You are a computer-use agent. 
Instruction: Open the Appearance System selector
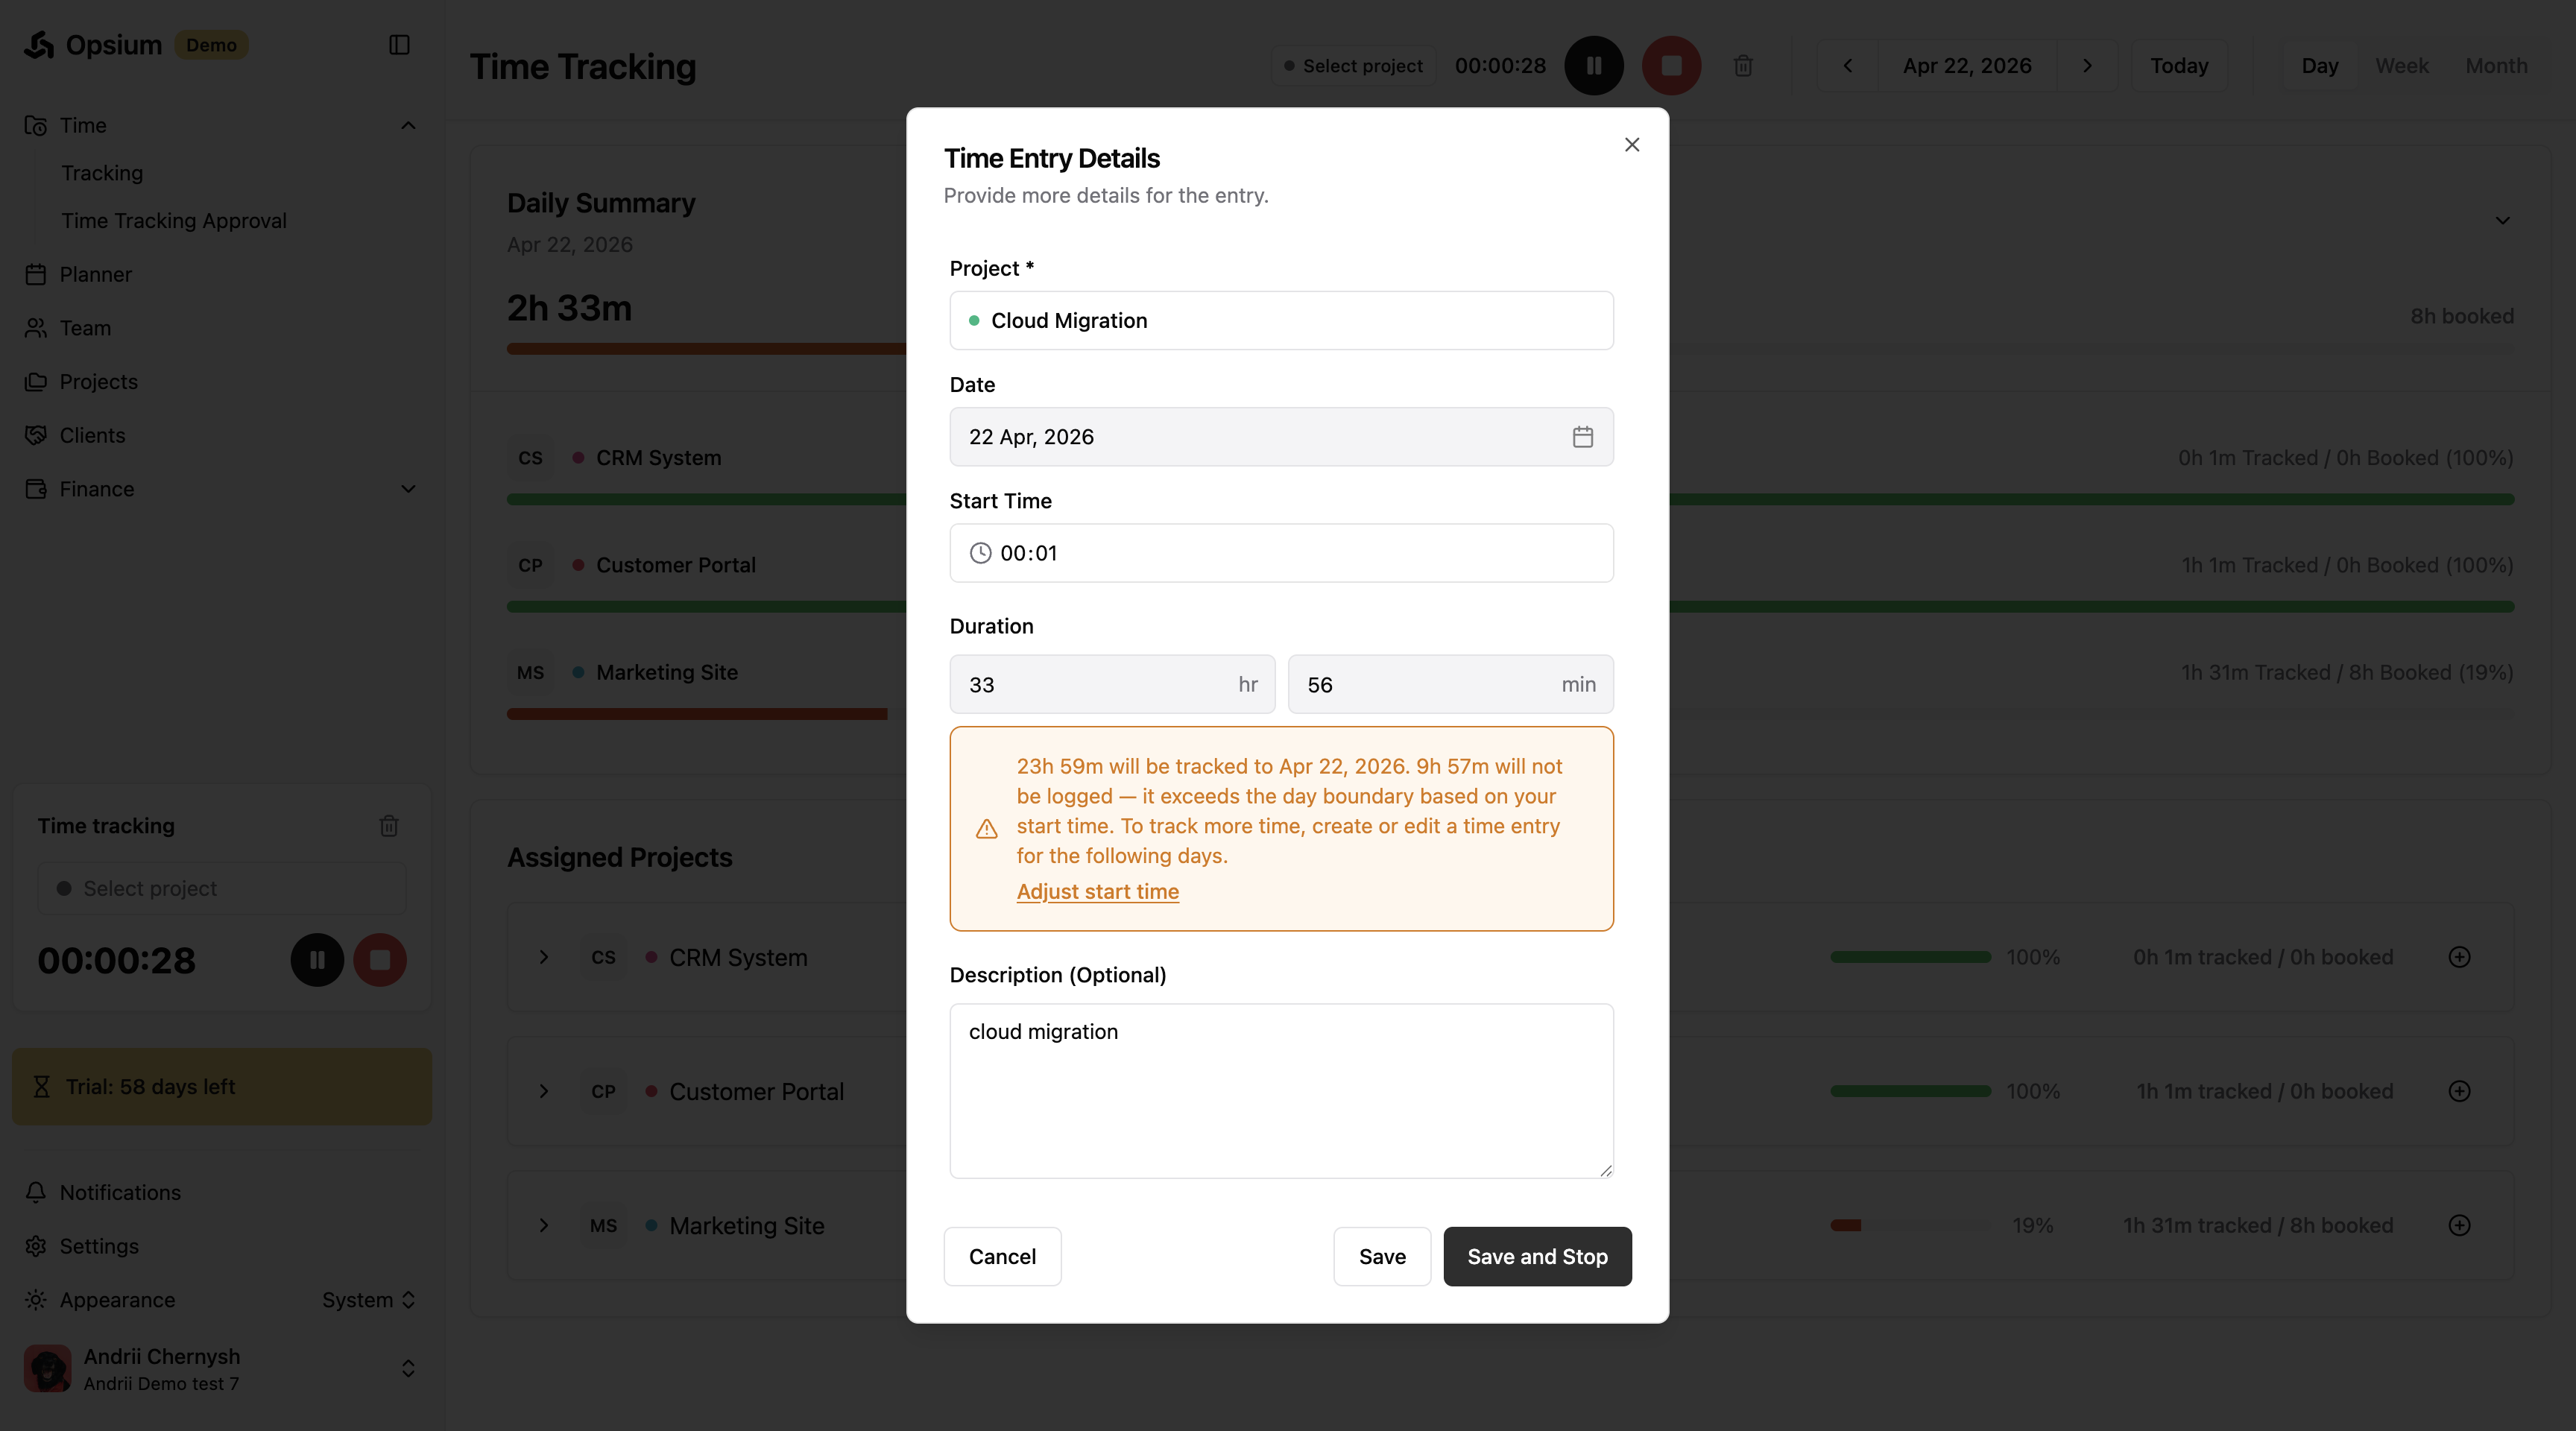coord(368,1300)
